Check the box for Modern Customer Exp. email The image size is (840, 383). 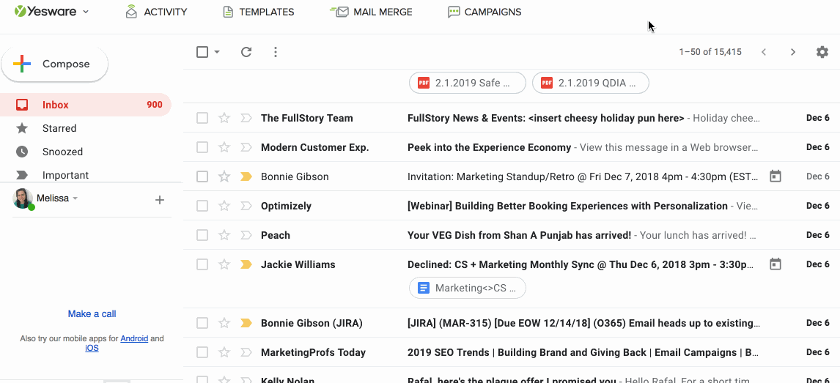pyautogui.click(x=202, y=147)
